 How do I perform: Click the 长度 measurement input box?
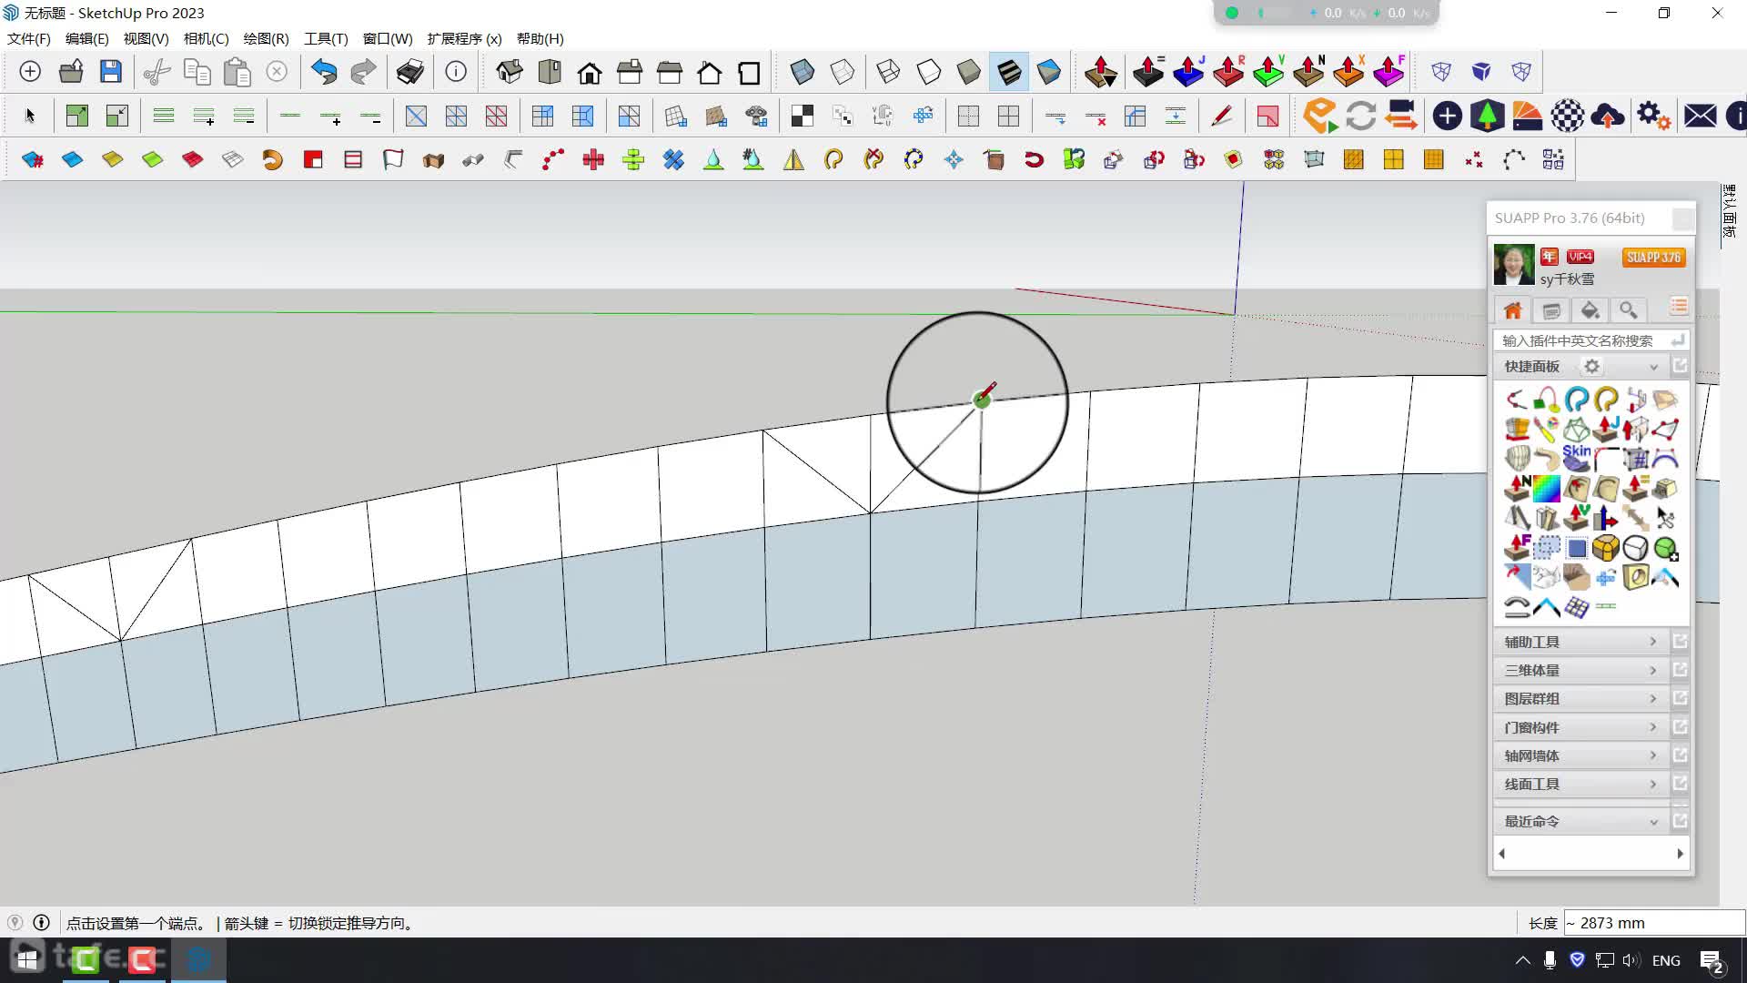click(1653, 923)
